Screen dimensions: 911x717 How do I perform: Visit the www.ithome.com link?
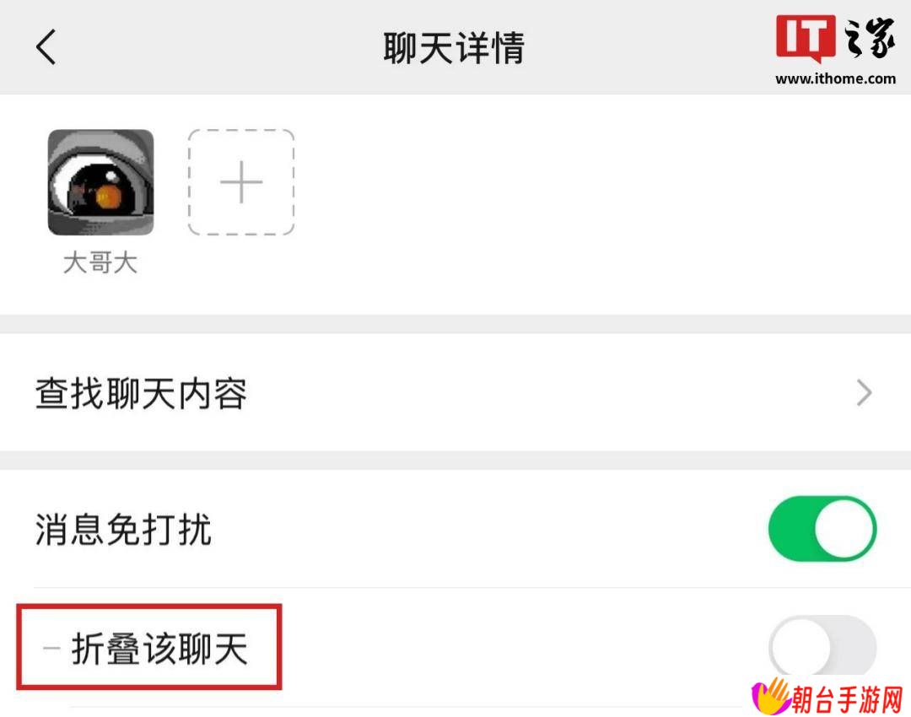[835, 78]
